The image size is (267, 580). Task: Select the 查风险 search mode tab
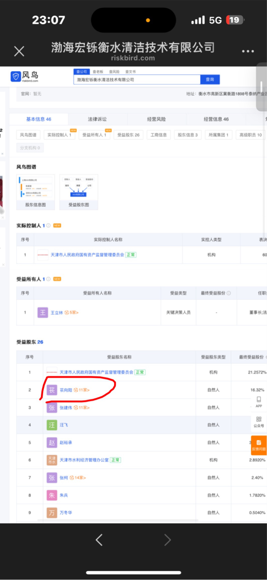pyautogui.click(x=114, y=72)
